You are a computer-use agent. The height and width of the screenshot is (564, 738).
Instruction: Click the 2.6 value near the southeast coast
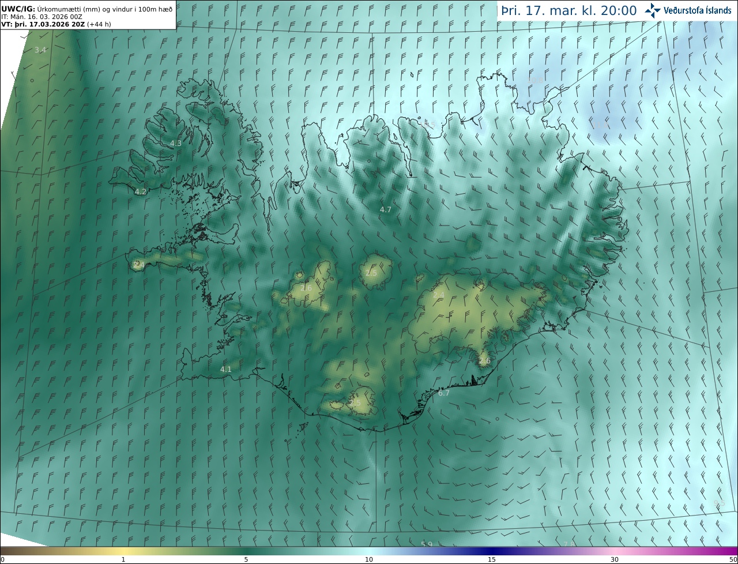point(485,361)
